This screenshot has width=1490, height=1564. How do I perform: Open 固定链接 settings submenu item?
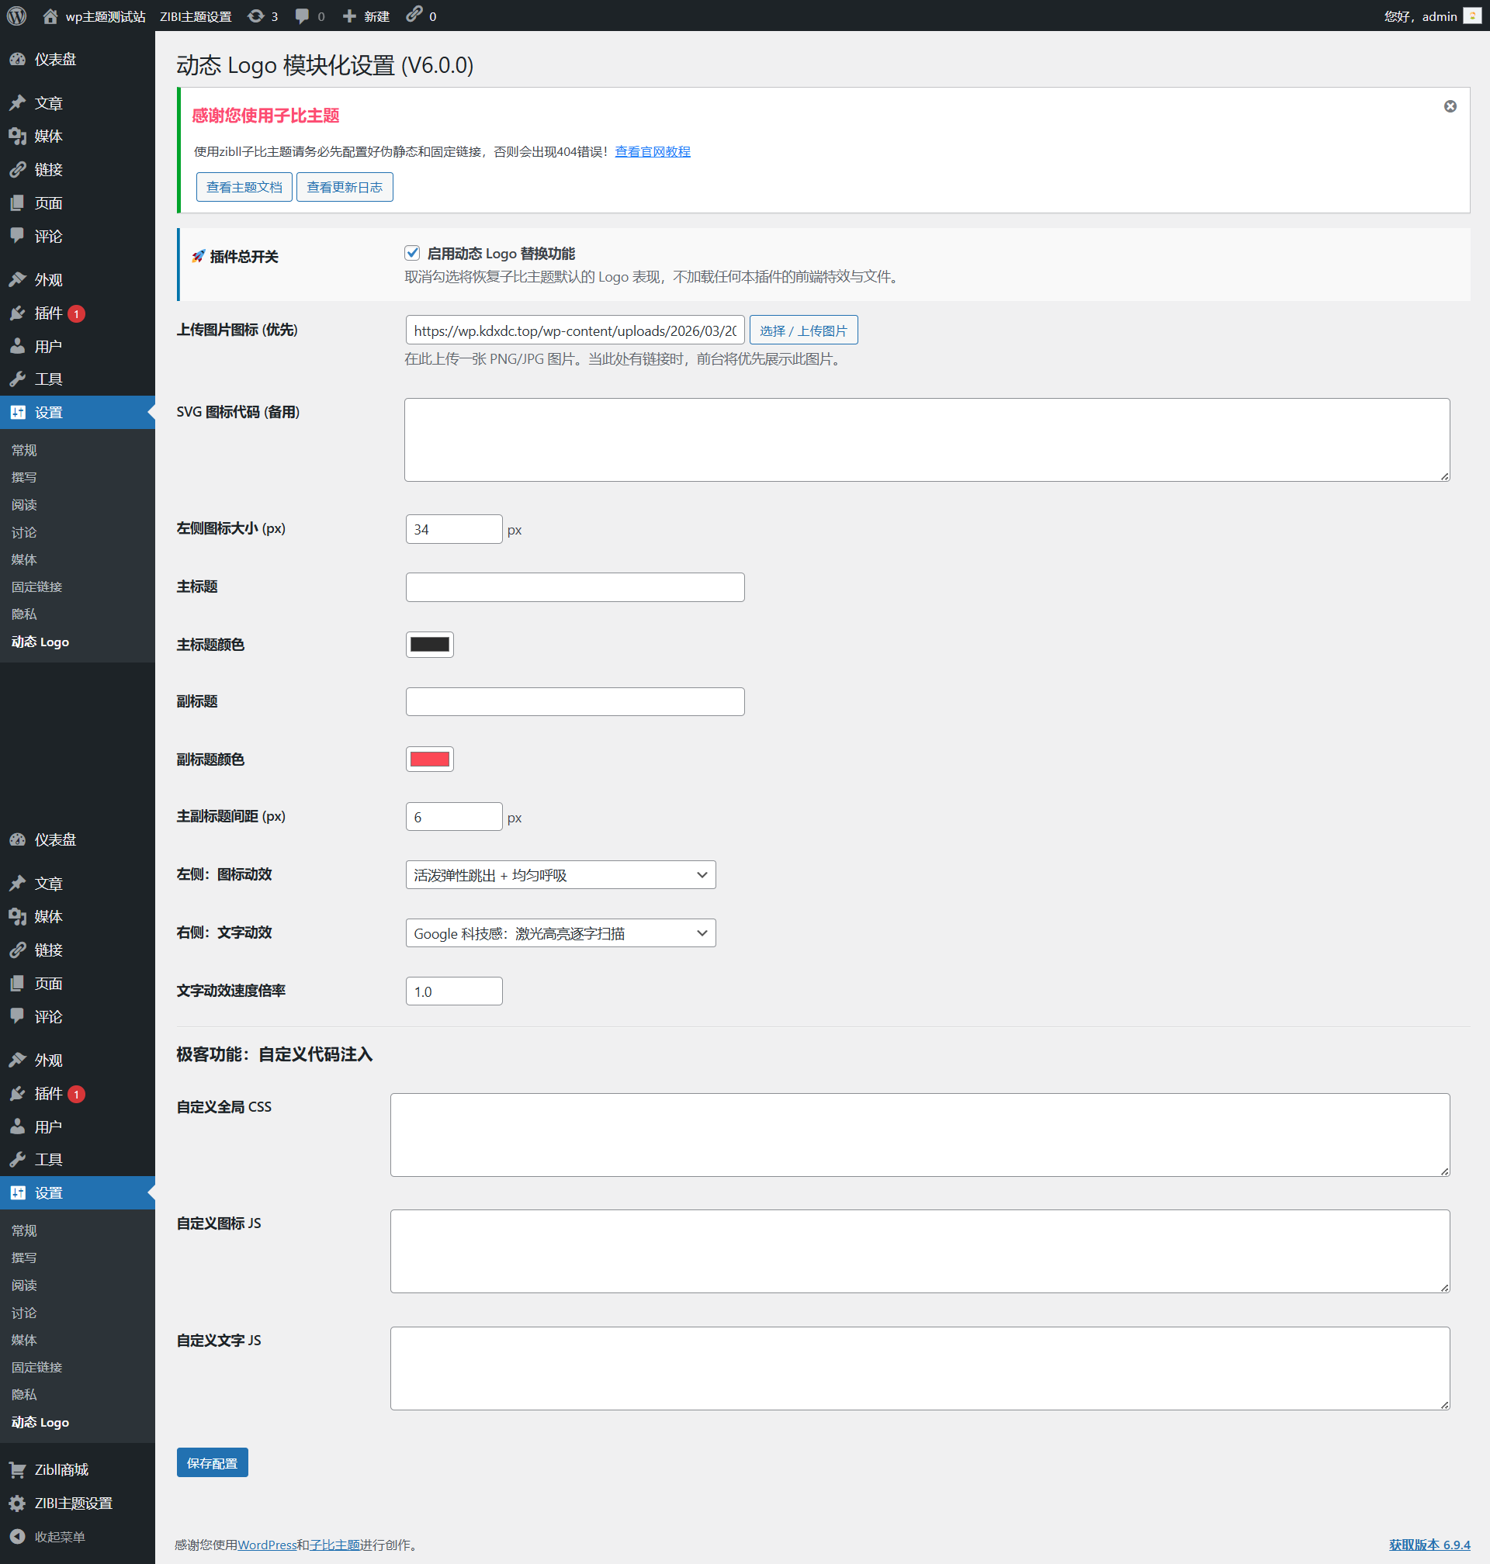click(36, 586)
